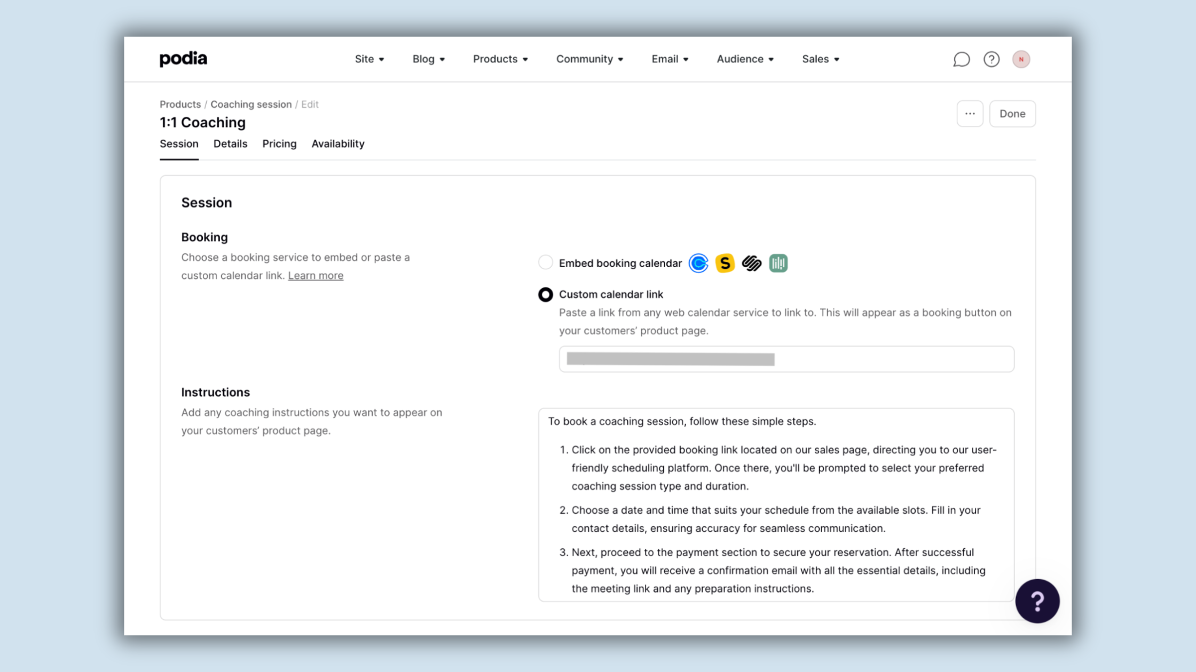Open the profile avatar marked N
Image resolution: width=1196 pixels, height=672 pixels.
pos(1021,59)
